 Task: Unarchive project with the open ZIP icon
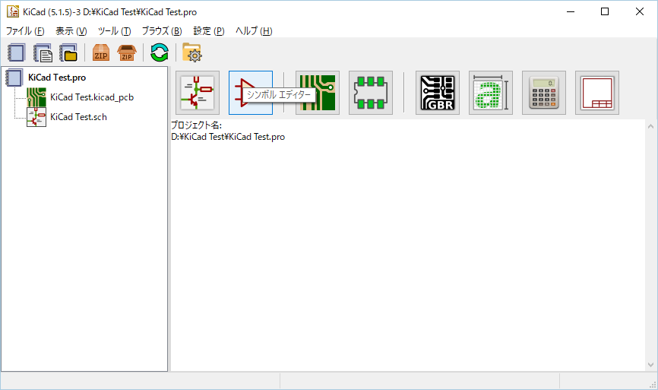tap(127, 53)
